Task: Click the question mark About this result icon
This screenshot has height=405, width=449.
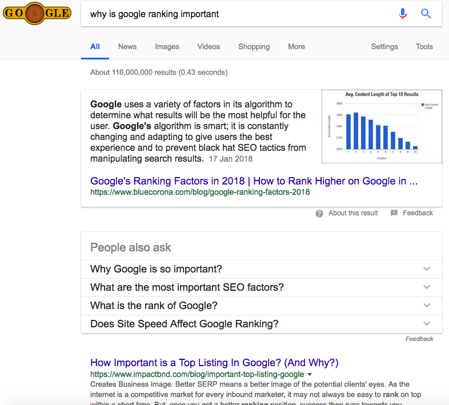Action: coord(319,213)
